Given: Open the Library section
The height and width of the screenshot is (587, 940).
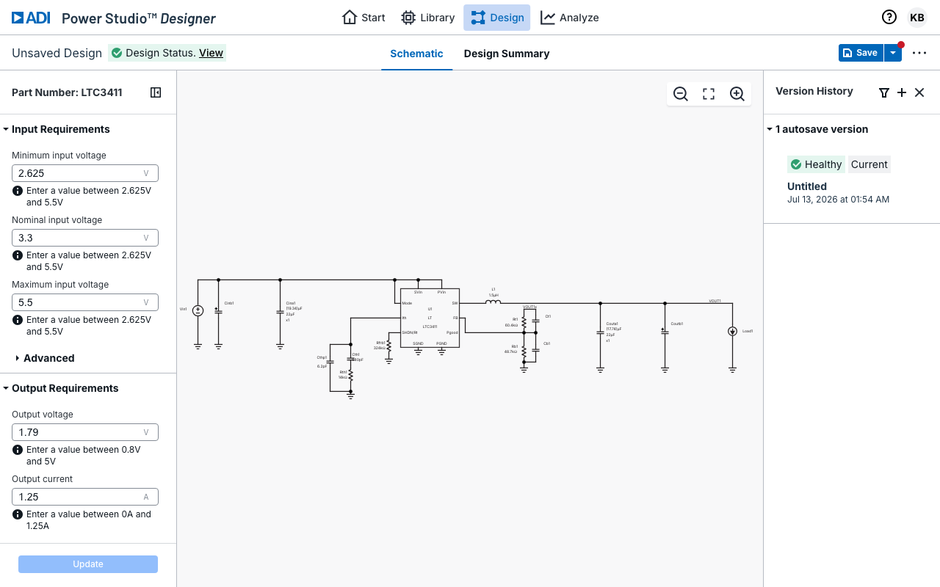Looking at the screenshot, I should [428, 18].
